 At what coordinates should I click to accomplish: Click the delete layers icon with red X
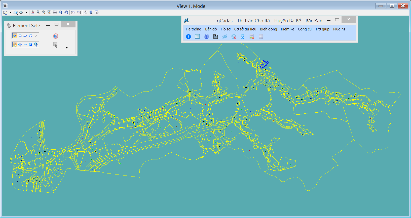pyautogui.click(x=234, y=37)
